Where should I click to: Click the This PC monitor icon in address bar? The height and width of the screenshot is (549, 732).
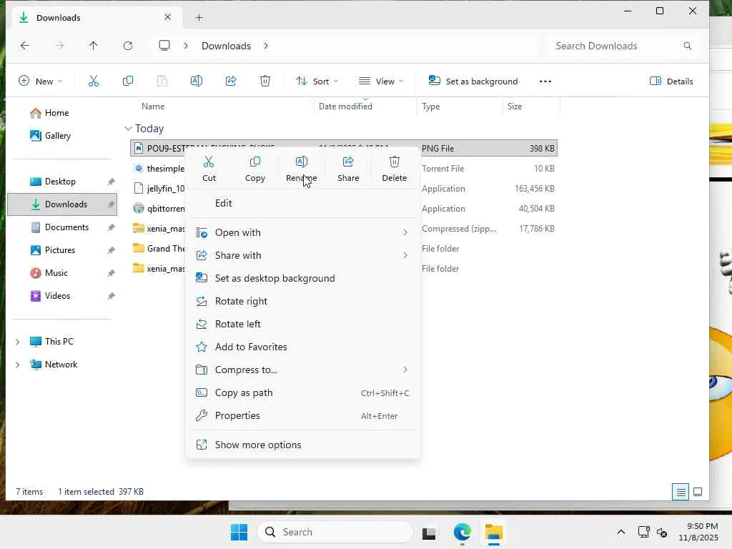pyautogui.click(x=164, y=45)
